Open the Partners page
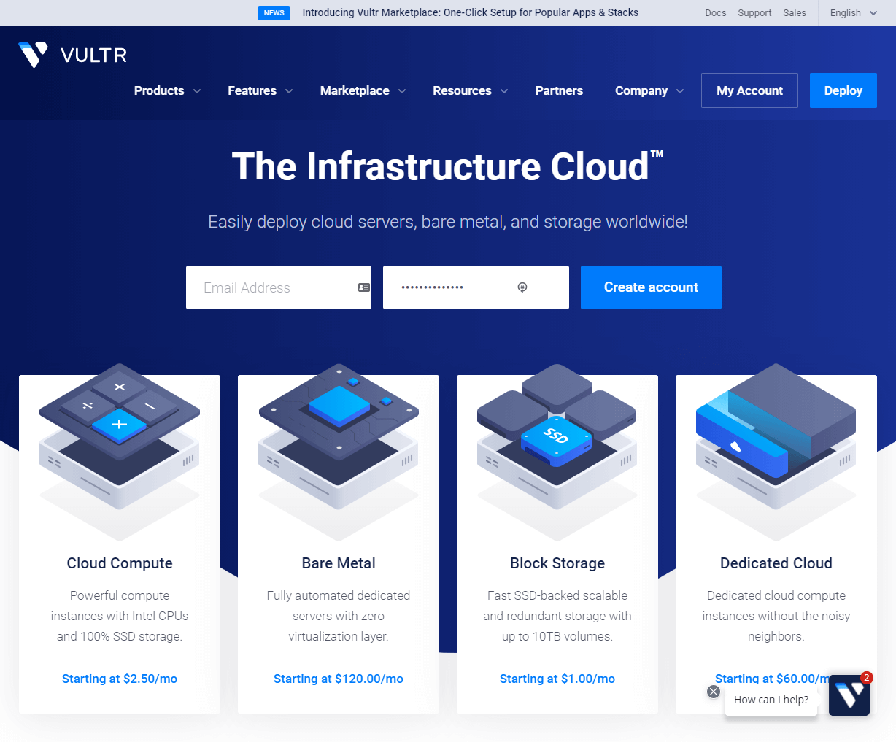 [559, 90]
